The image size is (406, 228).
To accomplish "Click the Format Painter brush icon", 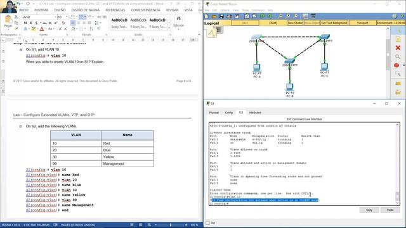I will (16, 28).
